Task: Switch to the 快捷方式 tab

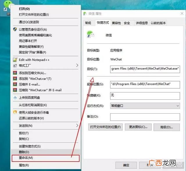Action: pyautogui.click(x=103, y=23)
